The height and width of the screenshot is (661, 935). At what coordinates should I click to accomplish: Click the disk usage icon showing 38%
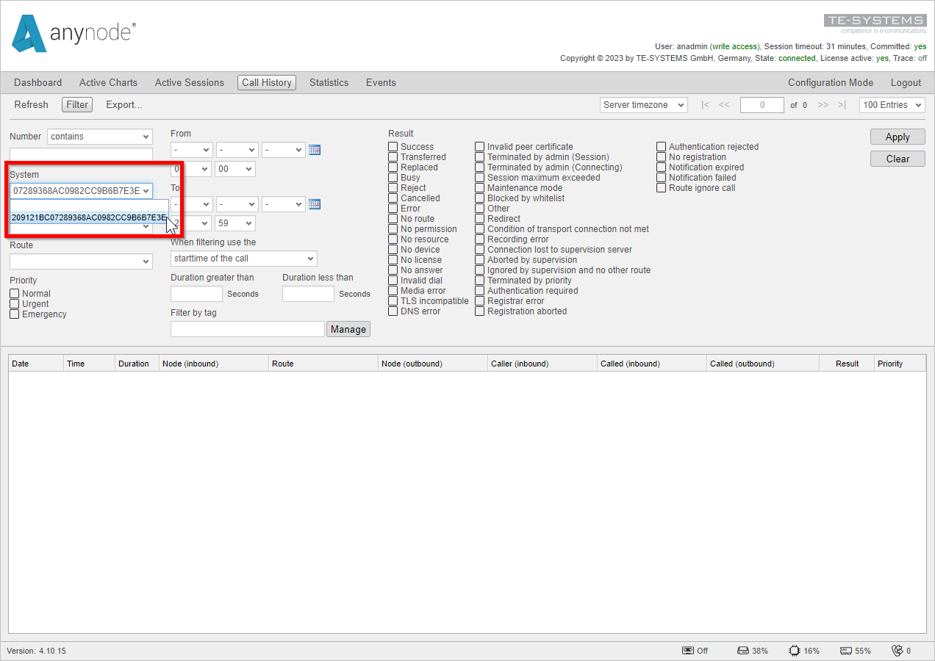(741, 651)
